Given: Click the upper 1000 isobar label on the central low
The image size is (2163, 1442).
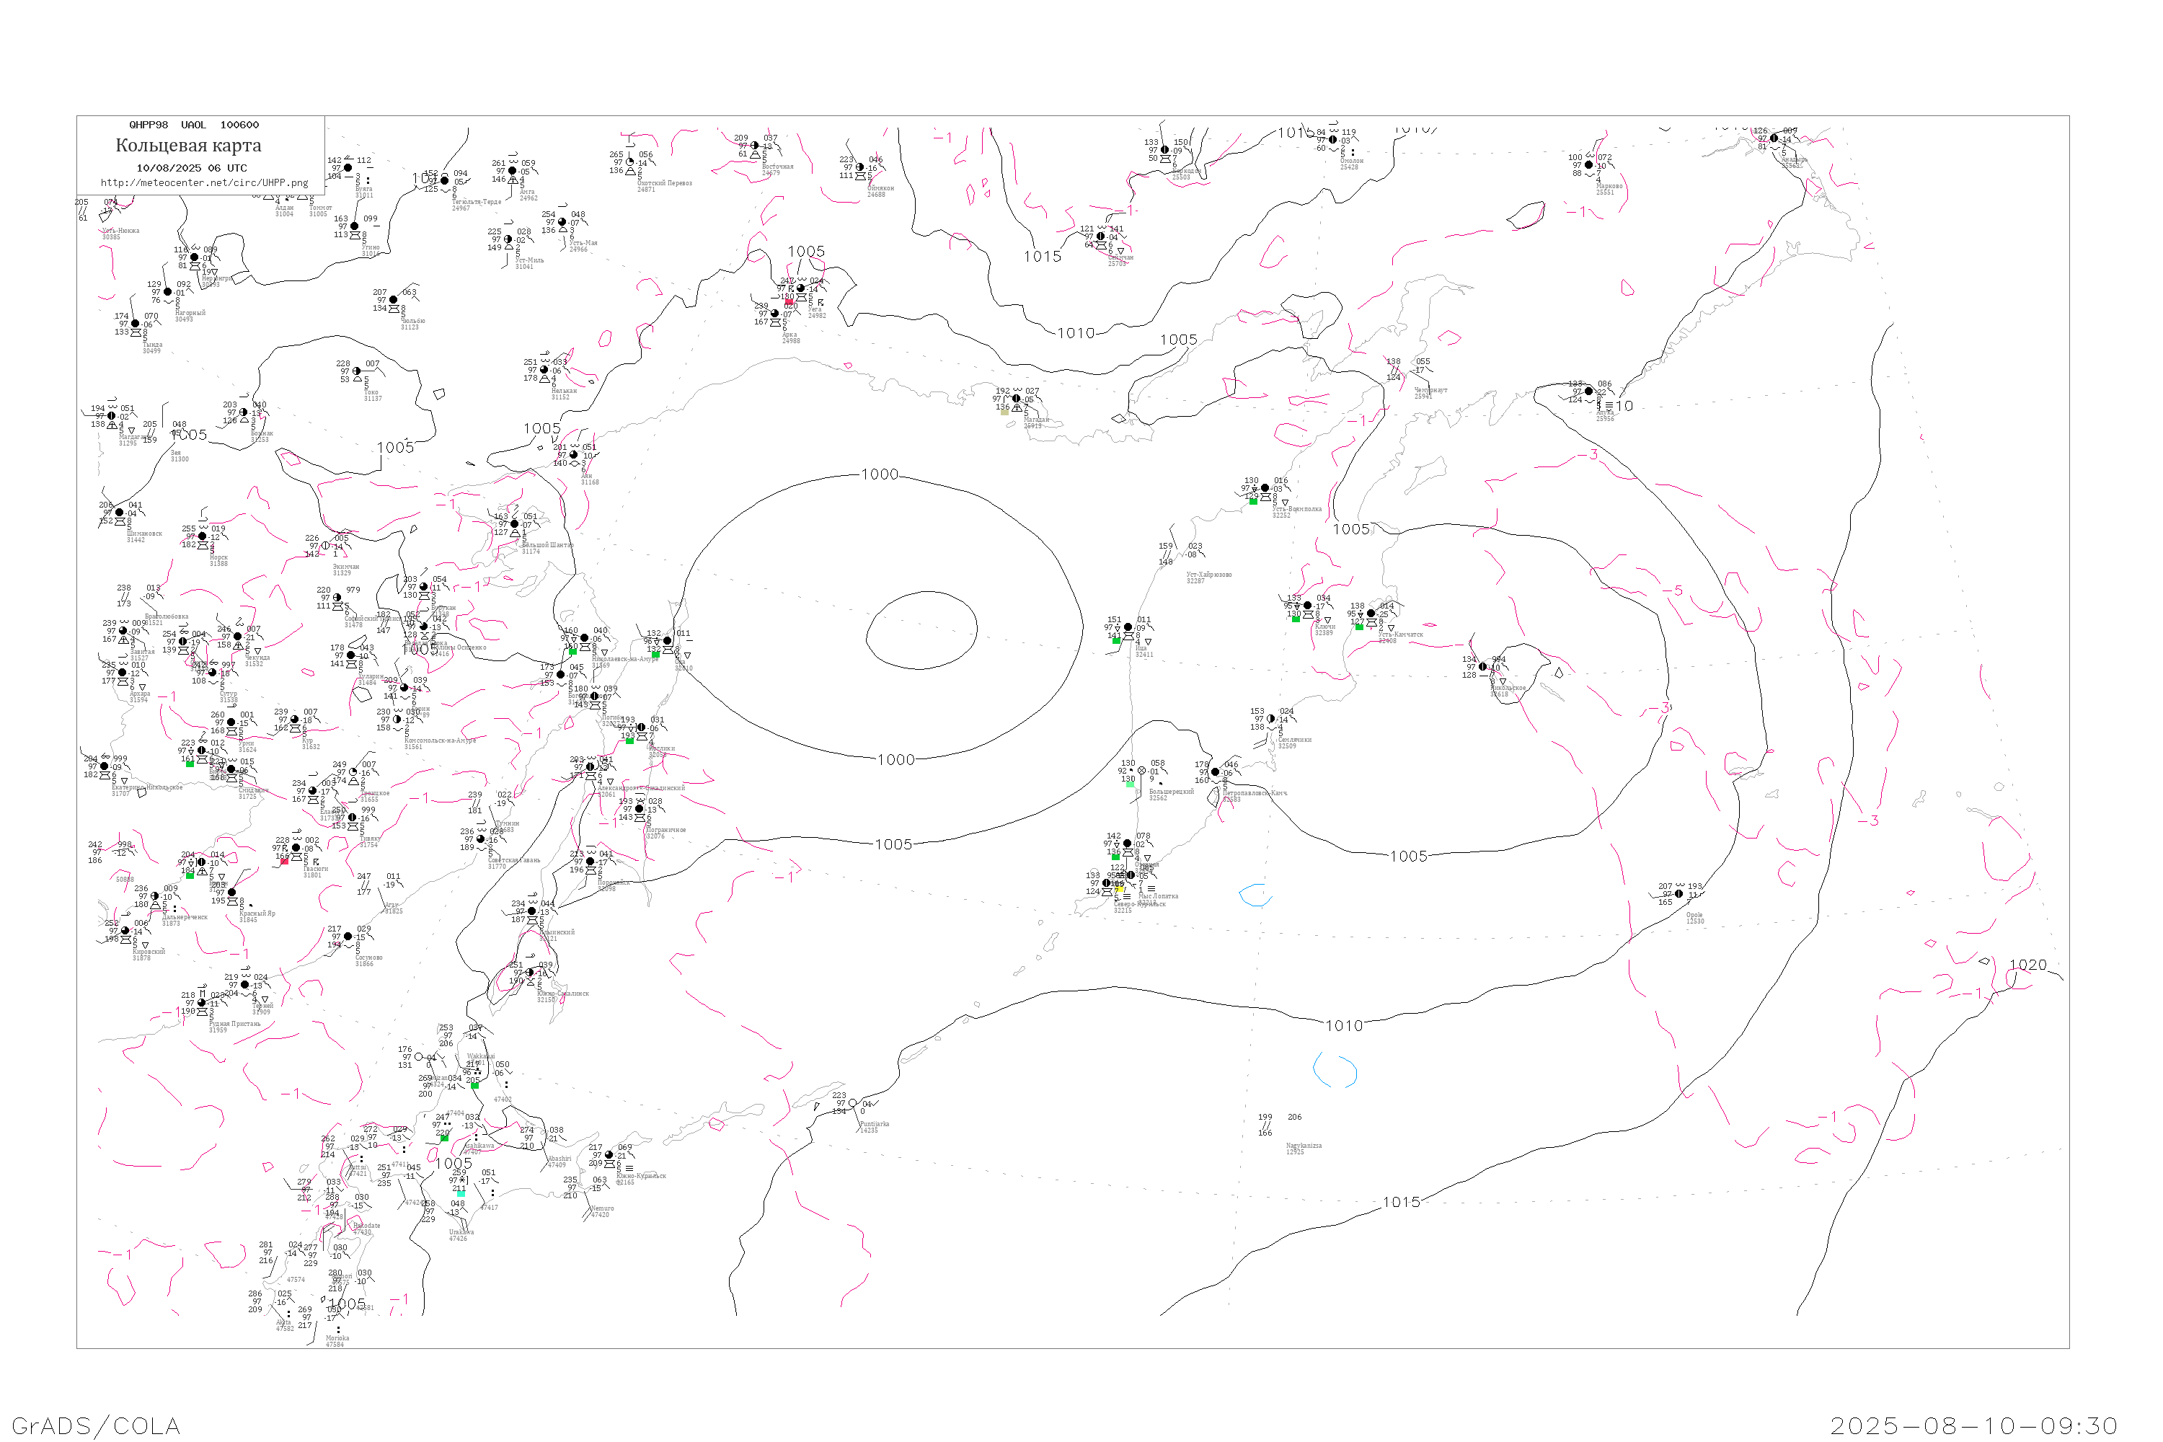Looking at the screenshot, I should (x=879, y=474).
